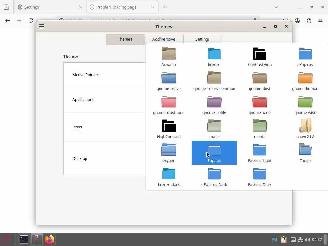
Task: Launch the terminal from the taskbar
Action: (x=24, y=240)
